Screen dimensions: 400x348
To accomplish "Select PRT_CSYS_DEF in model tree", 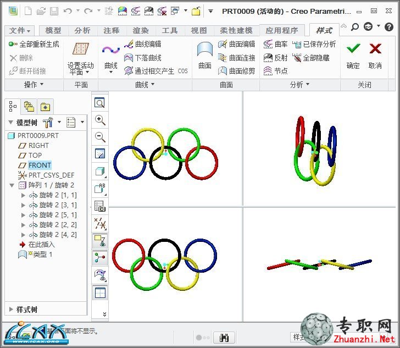I will 46,175.
